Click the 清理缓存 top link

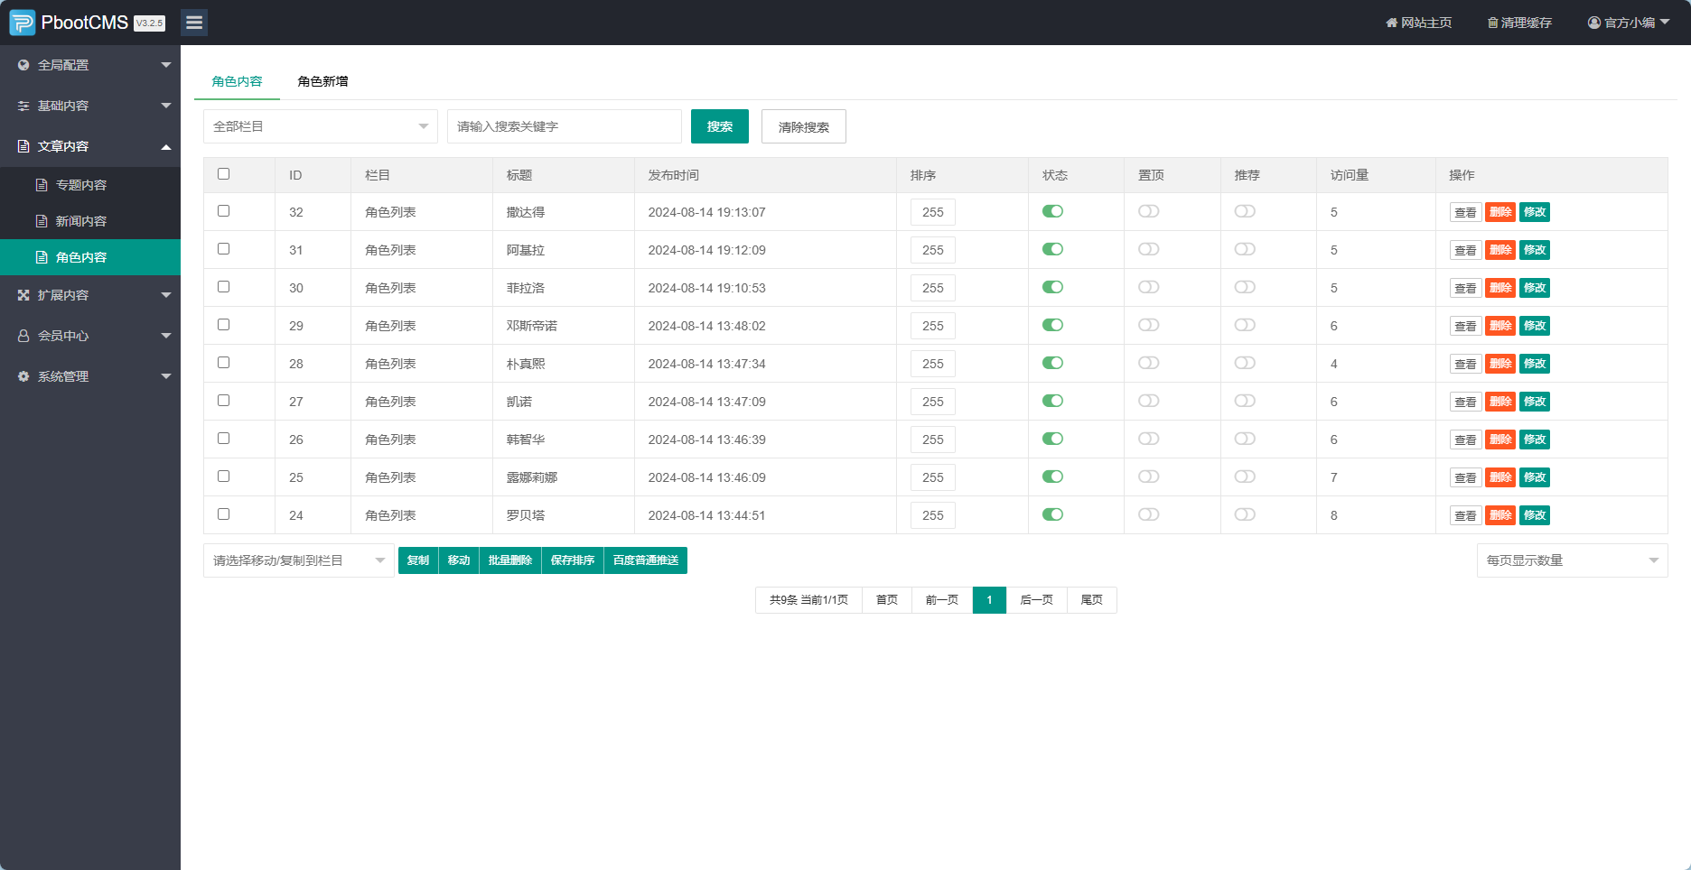pyautogui.click(x=1520, y=23)
